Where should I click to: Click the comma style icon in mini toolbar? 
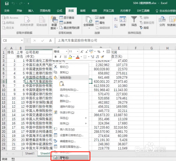tap(103, 52)
